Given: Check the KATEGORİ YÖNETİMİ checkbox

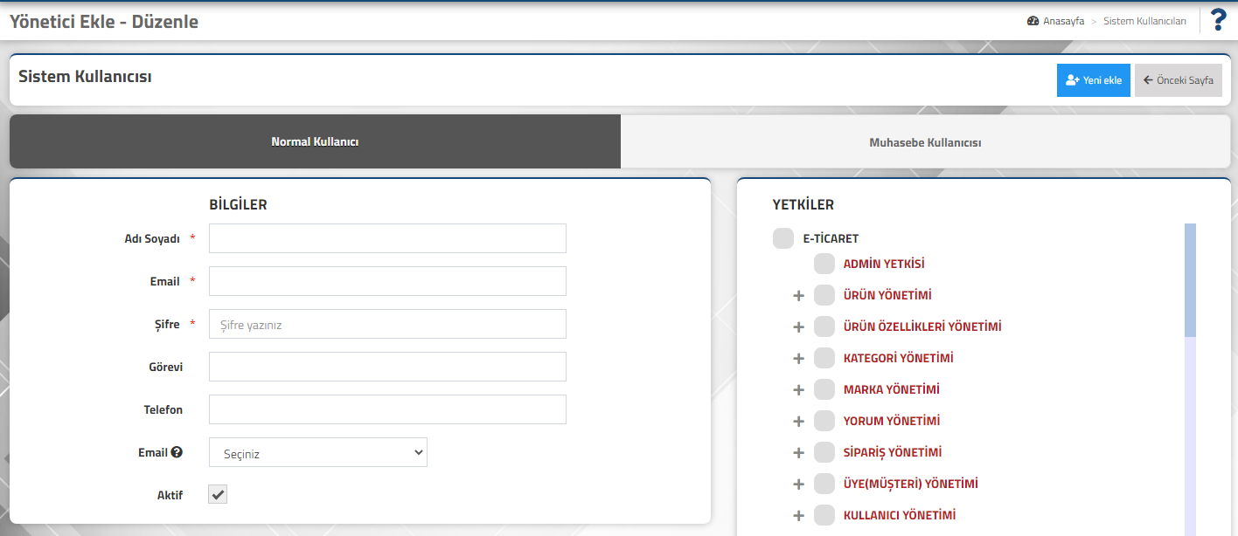Looking at the screenshot, I should click(x=824, y=358).
